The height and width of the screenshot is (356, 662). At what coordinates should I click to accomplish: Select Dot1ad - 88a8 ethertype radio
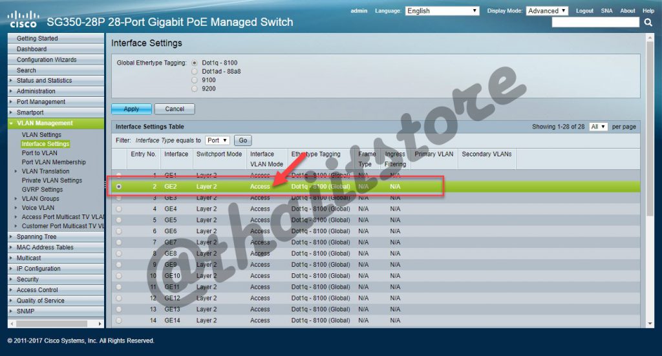click(x=194, y=72)
